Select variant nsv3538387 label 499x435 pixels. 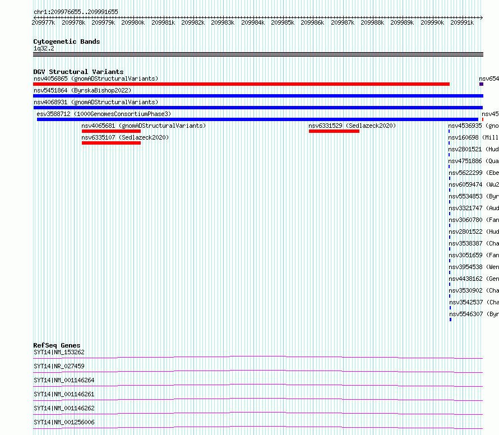coord(474,243)
